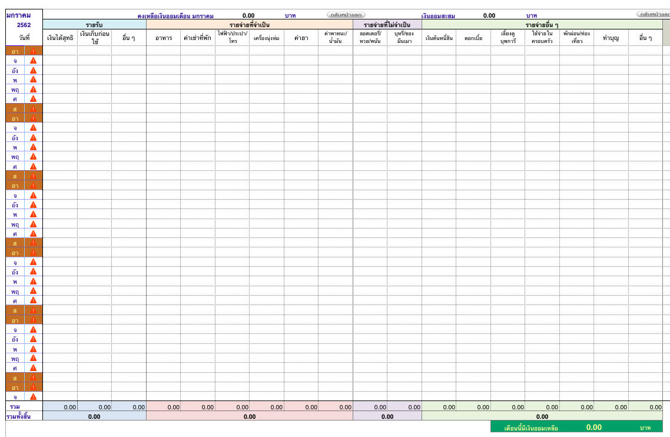
Task: Click the empty อาหาร cell in the first อา row
Action: 163,51
